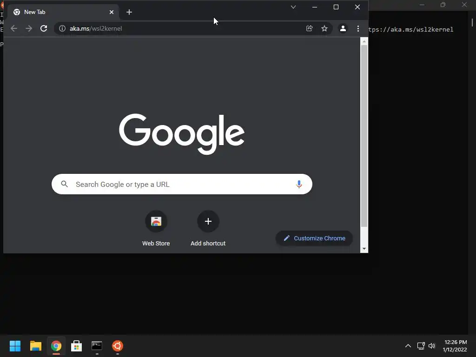Switch to the terminal taskbar icon
476x357 pixels.
coord(97,346)
